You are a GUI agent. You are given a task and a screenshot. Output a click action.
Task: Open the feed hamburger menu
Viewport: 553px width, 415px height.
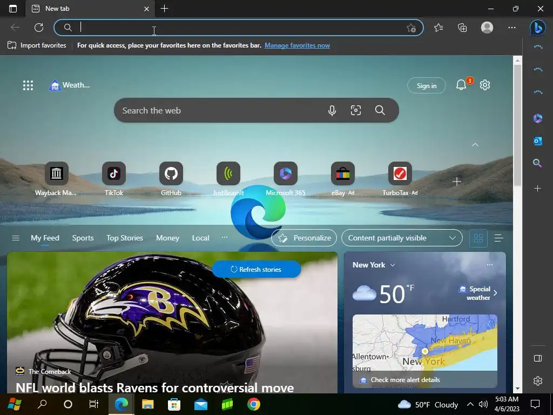click(x=16, y=238)
